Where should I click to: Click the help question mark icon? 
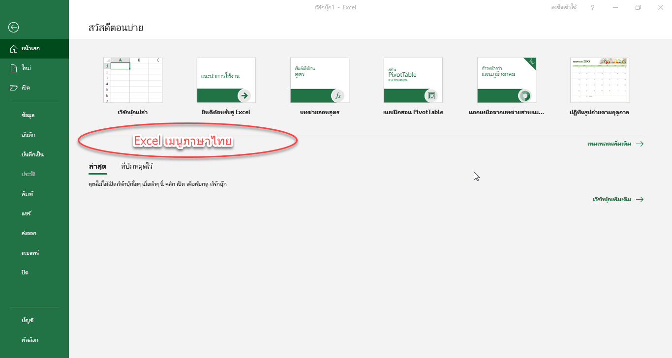[593, 7]
